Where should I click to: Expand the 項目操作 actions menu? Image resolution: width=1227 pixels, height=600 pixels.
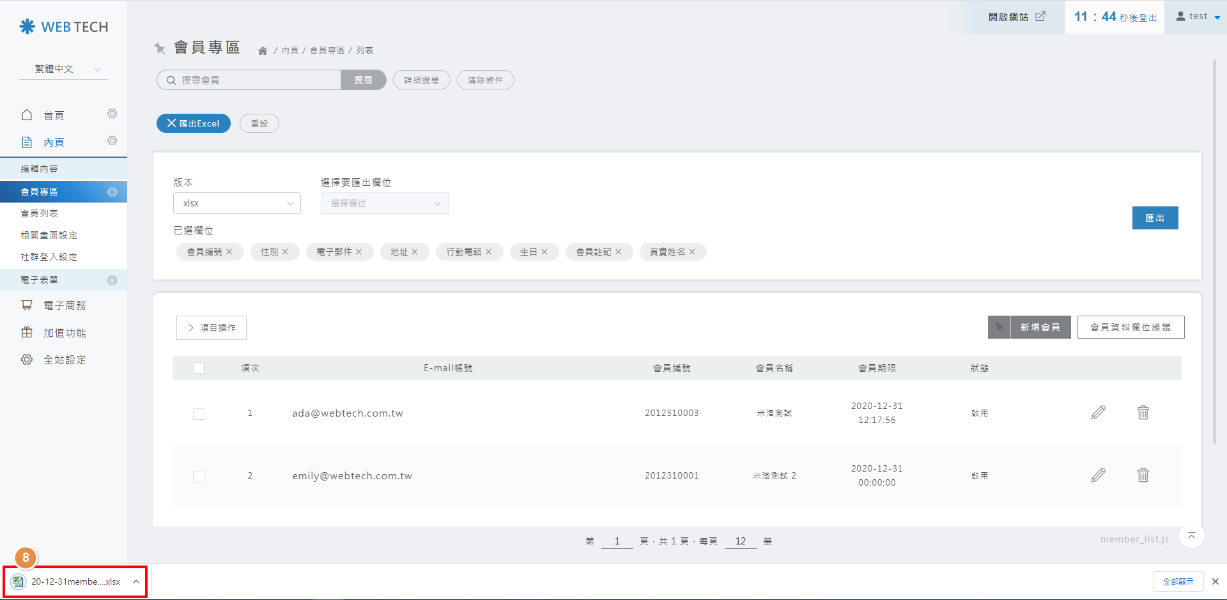tap(212, 328)
